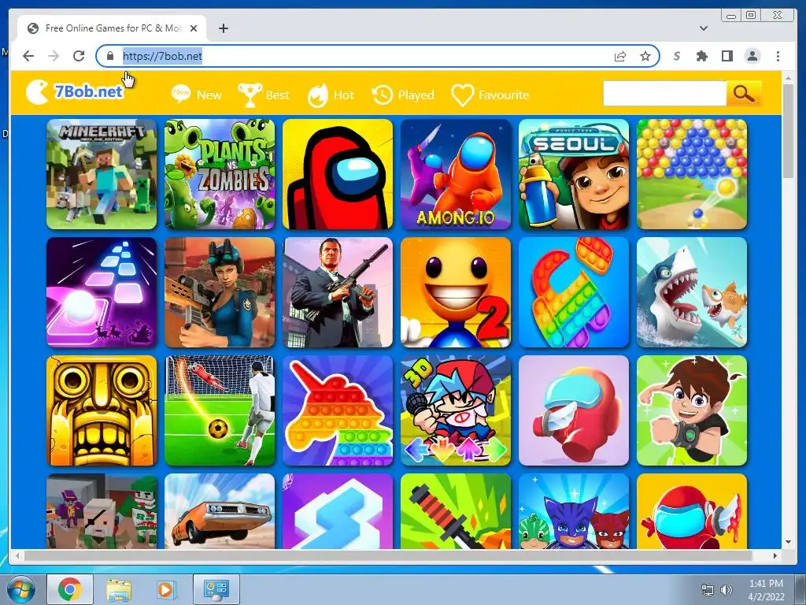This screenshot has width=806, height=605.
Task: Click the vertical scrollbar down arrow
Action: [788, 542]
